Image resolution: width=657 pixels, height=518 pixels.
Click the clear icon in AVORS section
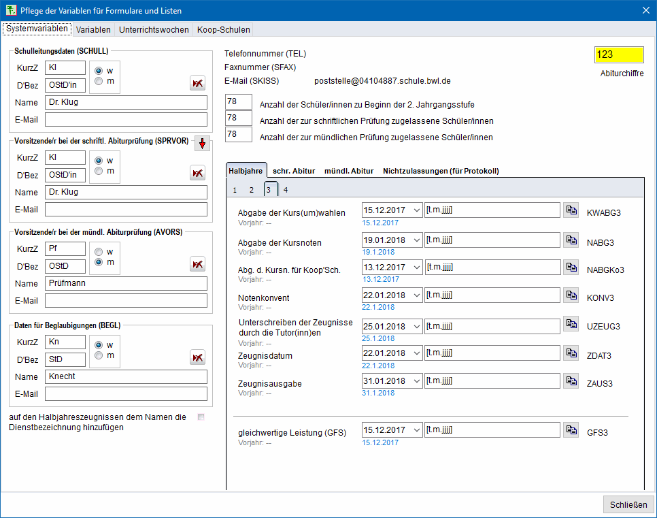click(197, 264)
